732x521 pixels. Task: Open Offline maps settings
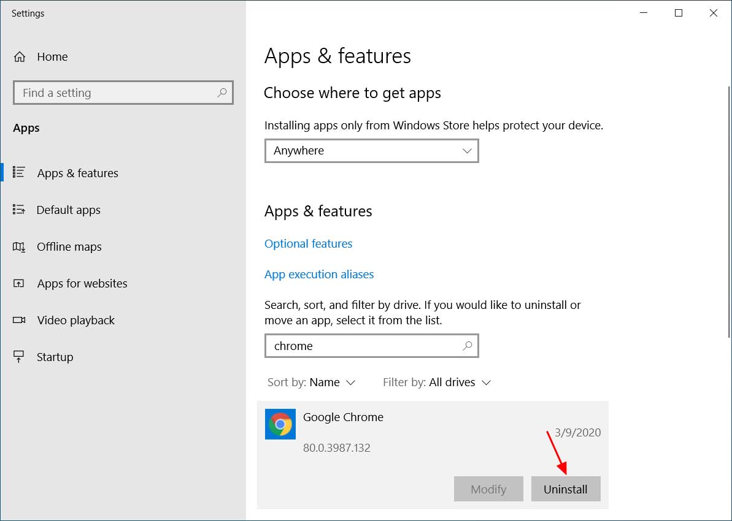pyautogui.click(x=69, y=247)
